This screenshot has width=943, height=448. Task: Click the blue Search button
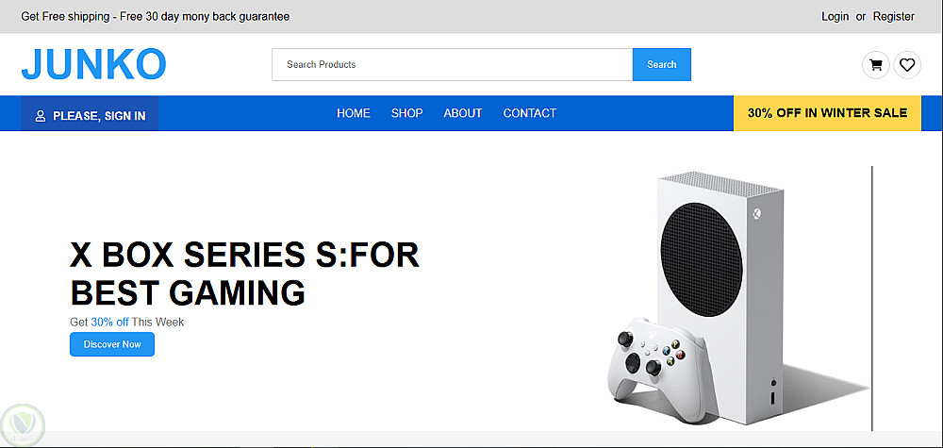(662, 64)
